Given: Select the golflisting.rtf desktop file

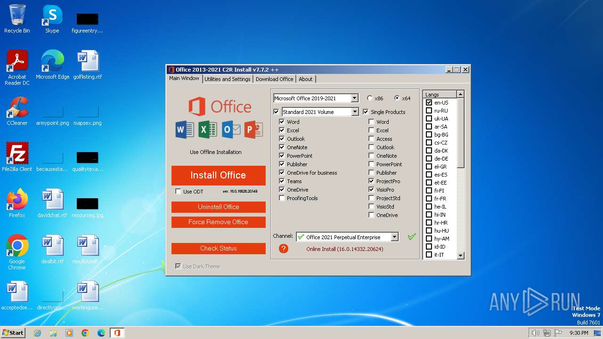Looking at the screenshot, I should 88,65.
